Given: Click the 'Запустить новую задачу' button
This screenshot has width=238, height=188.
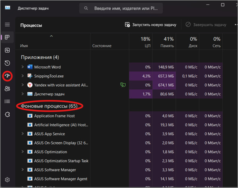Looking at the screenshot, I should (x=151, y=25).
